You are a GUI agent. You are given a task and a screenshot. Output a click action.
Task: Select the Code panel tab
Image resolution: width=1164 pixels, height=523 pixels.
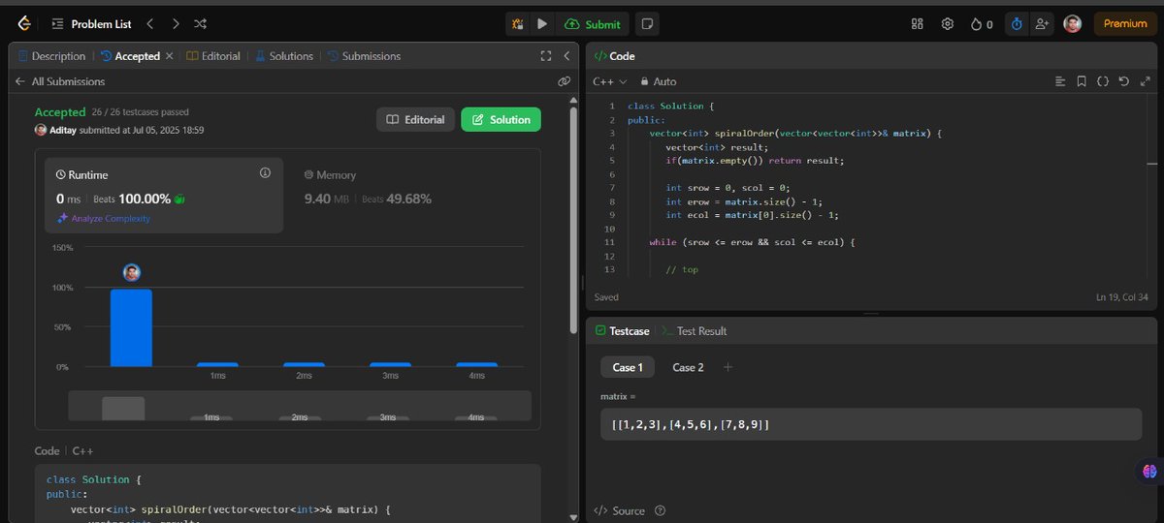(614, 56)
